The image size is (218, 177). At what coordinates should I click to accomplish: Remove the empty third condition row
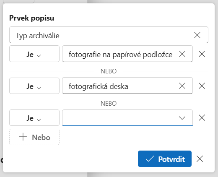click(202, 118)
